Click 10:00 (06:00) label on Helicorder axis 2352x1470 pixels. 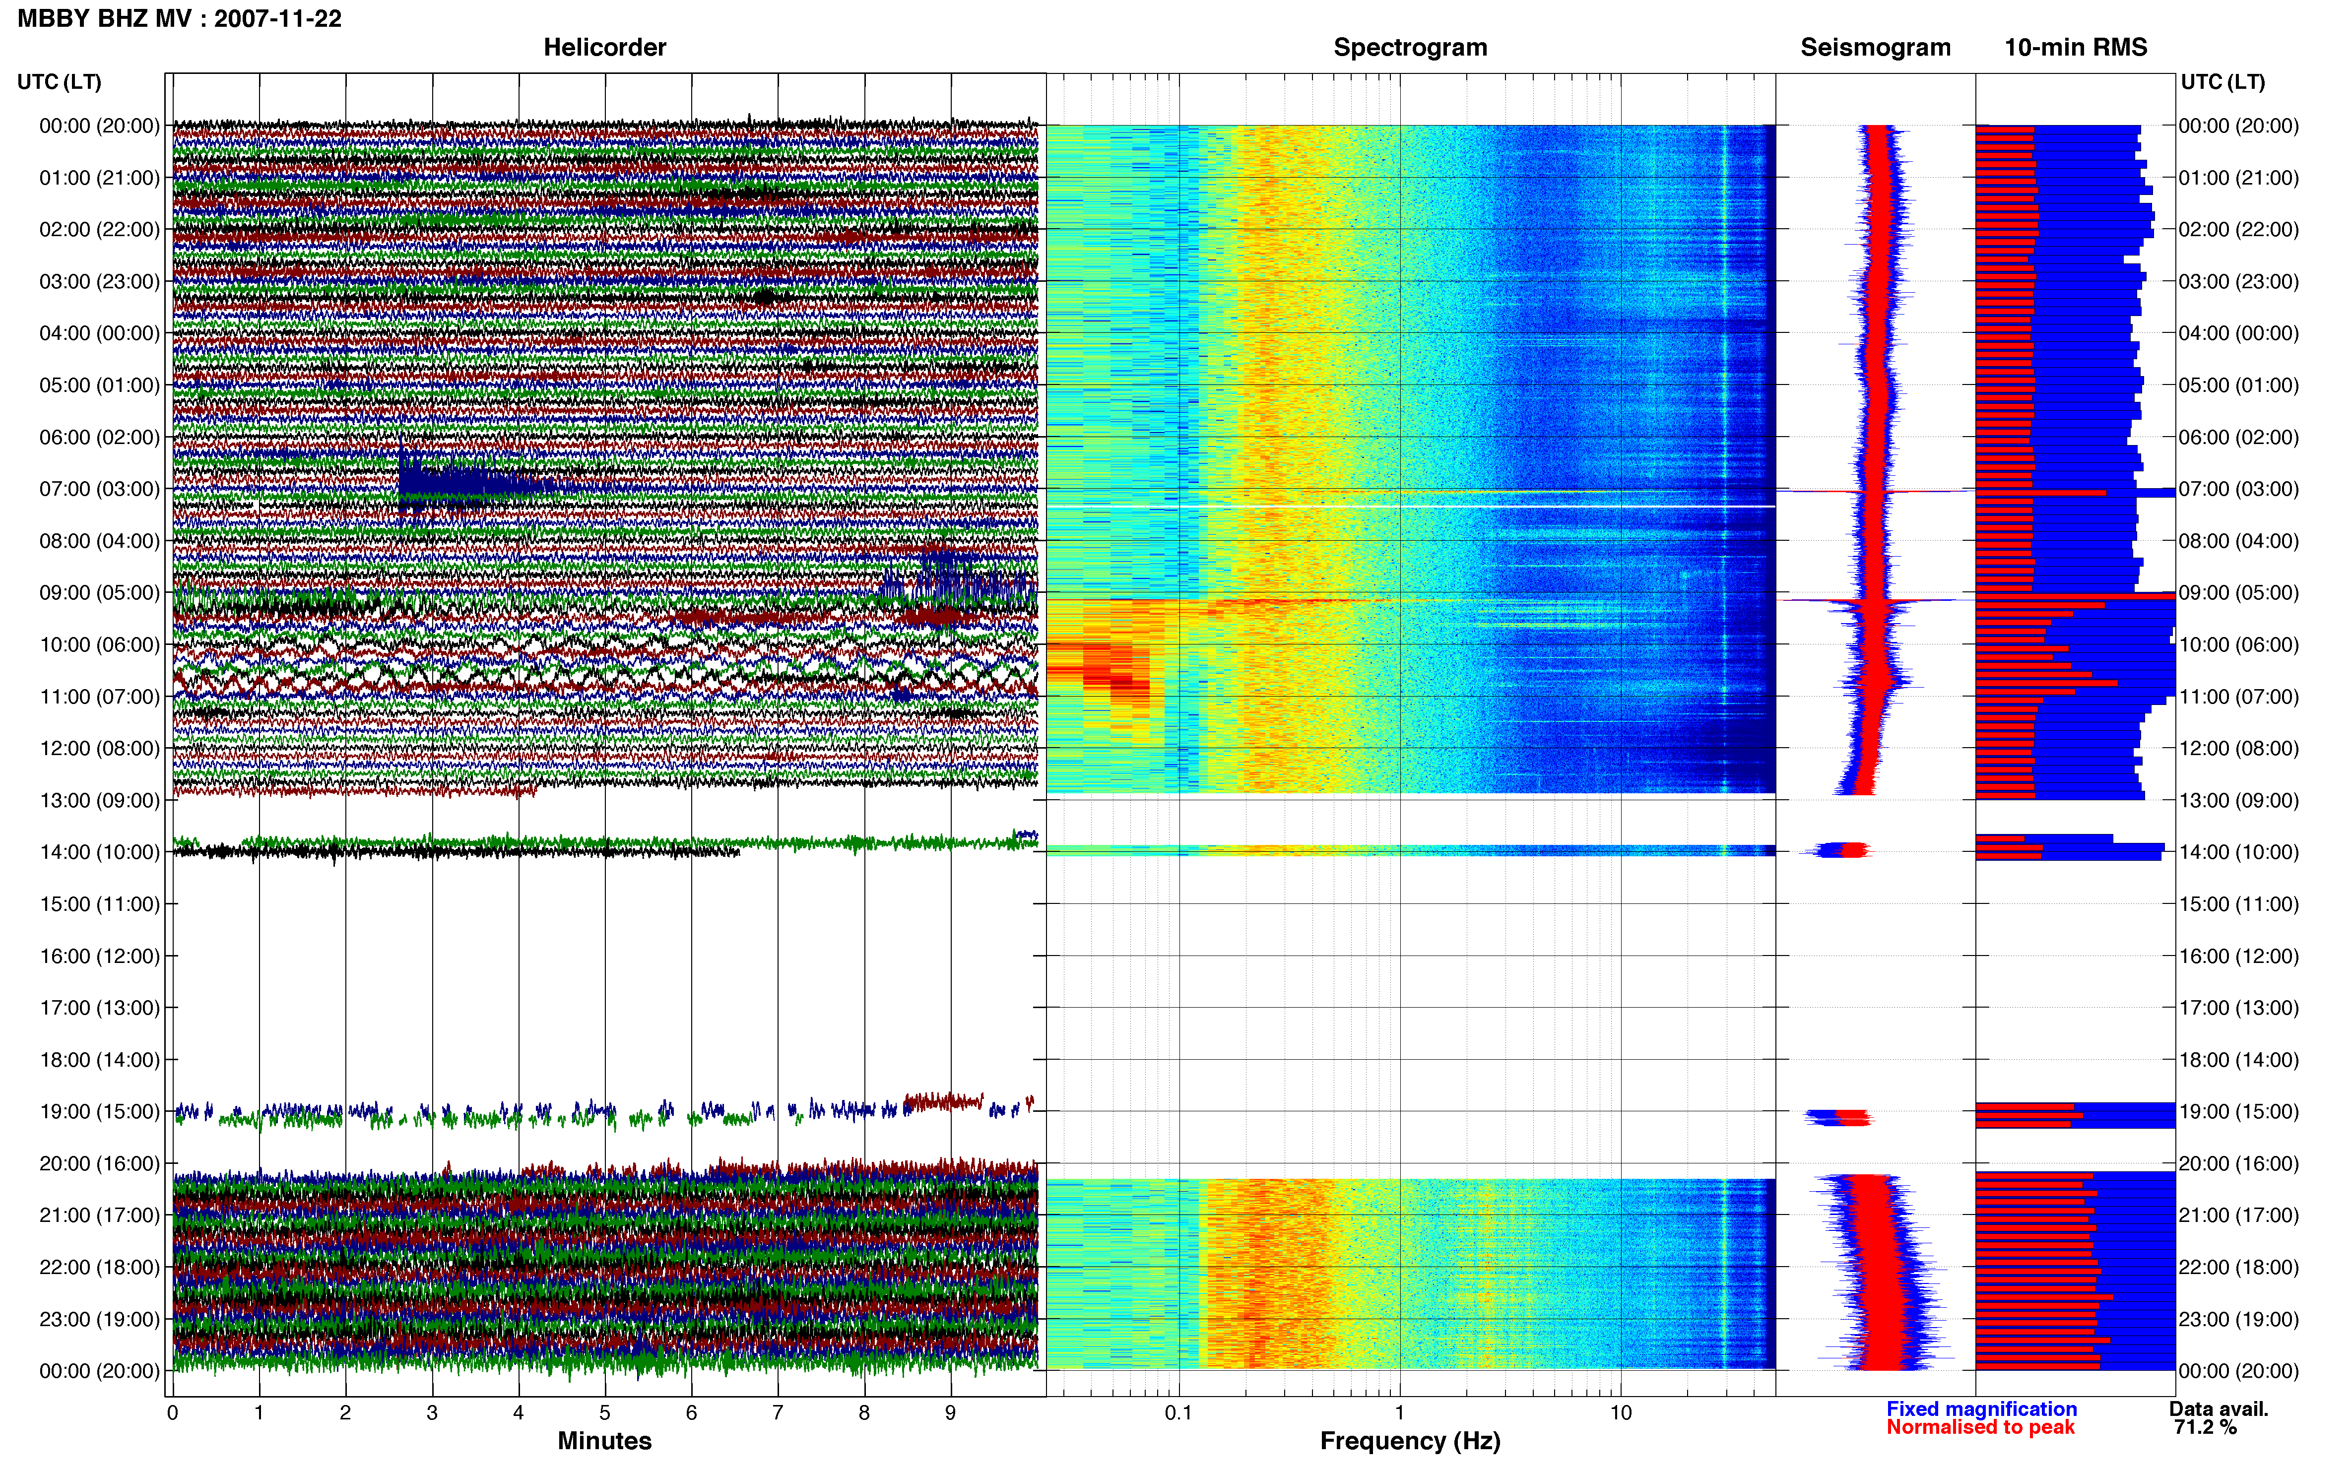[99, 644]
